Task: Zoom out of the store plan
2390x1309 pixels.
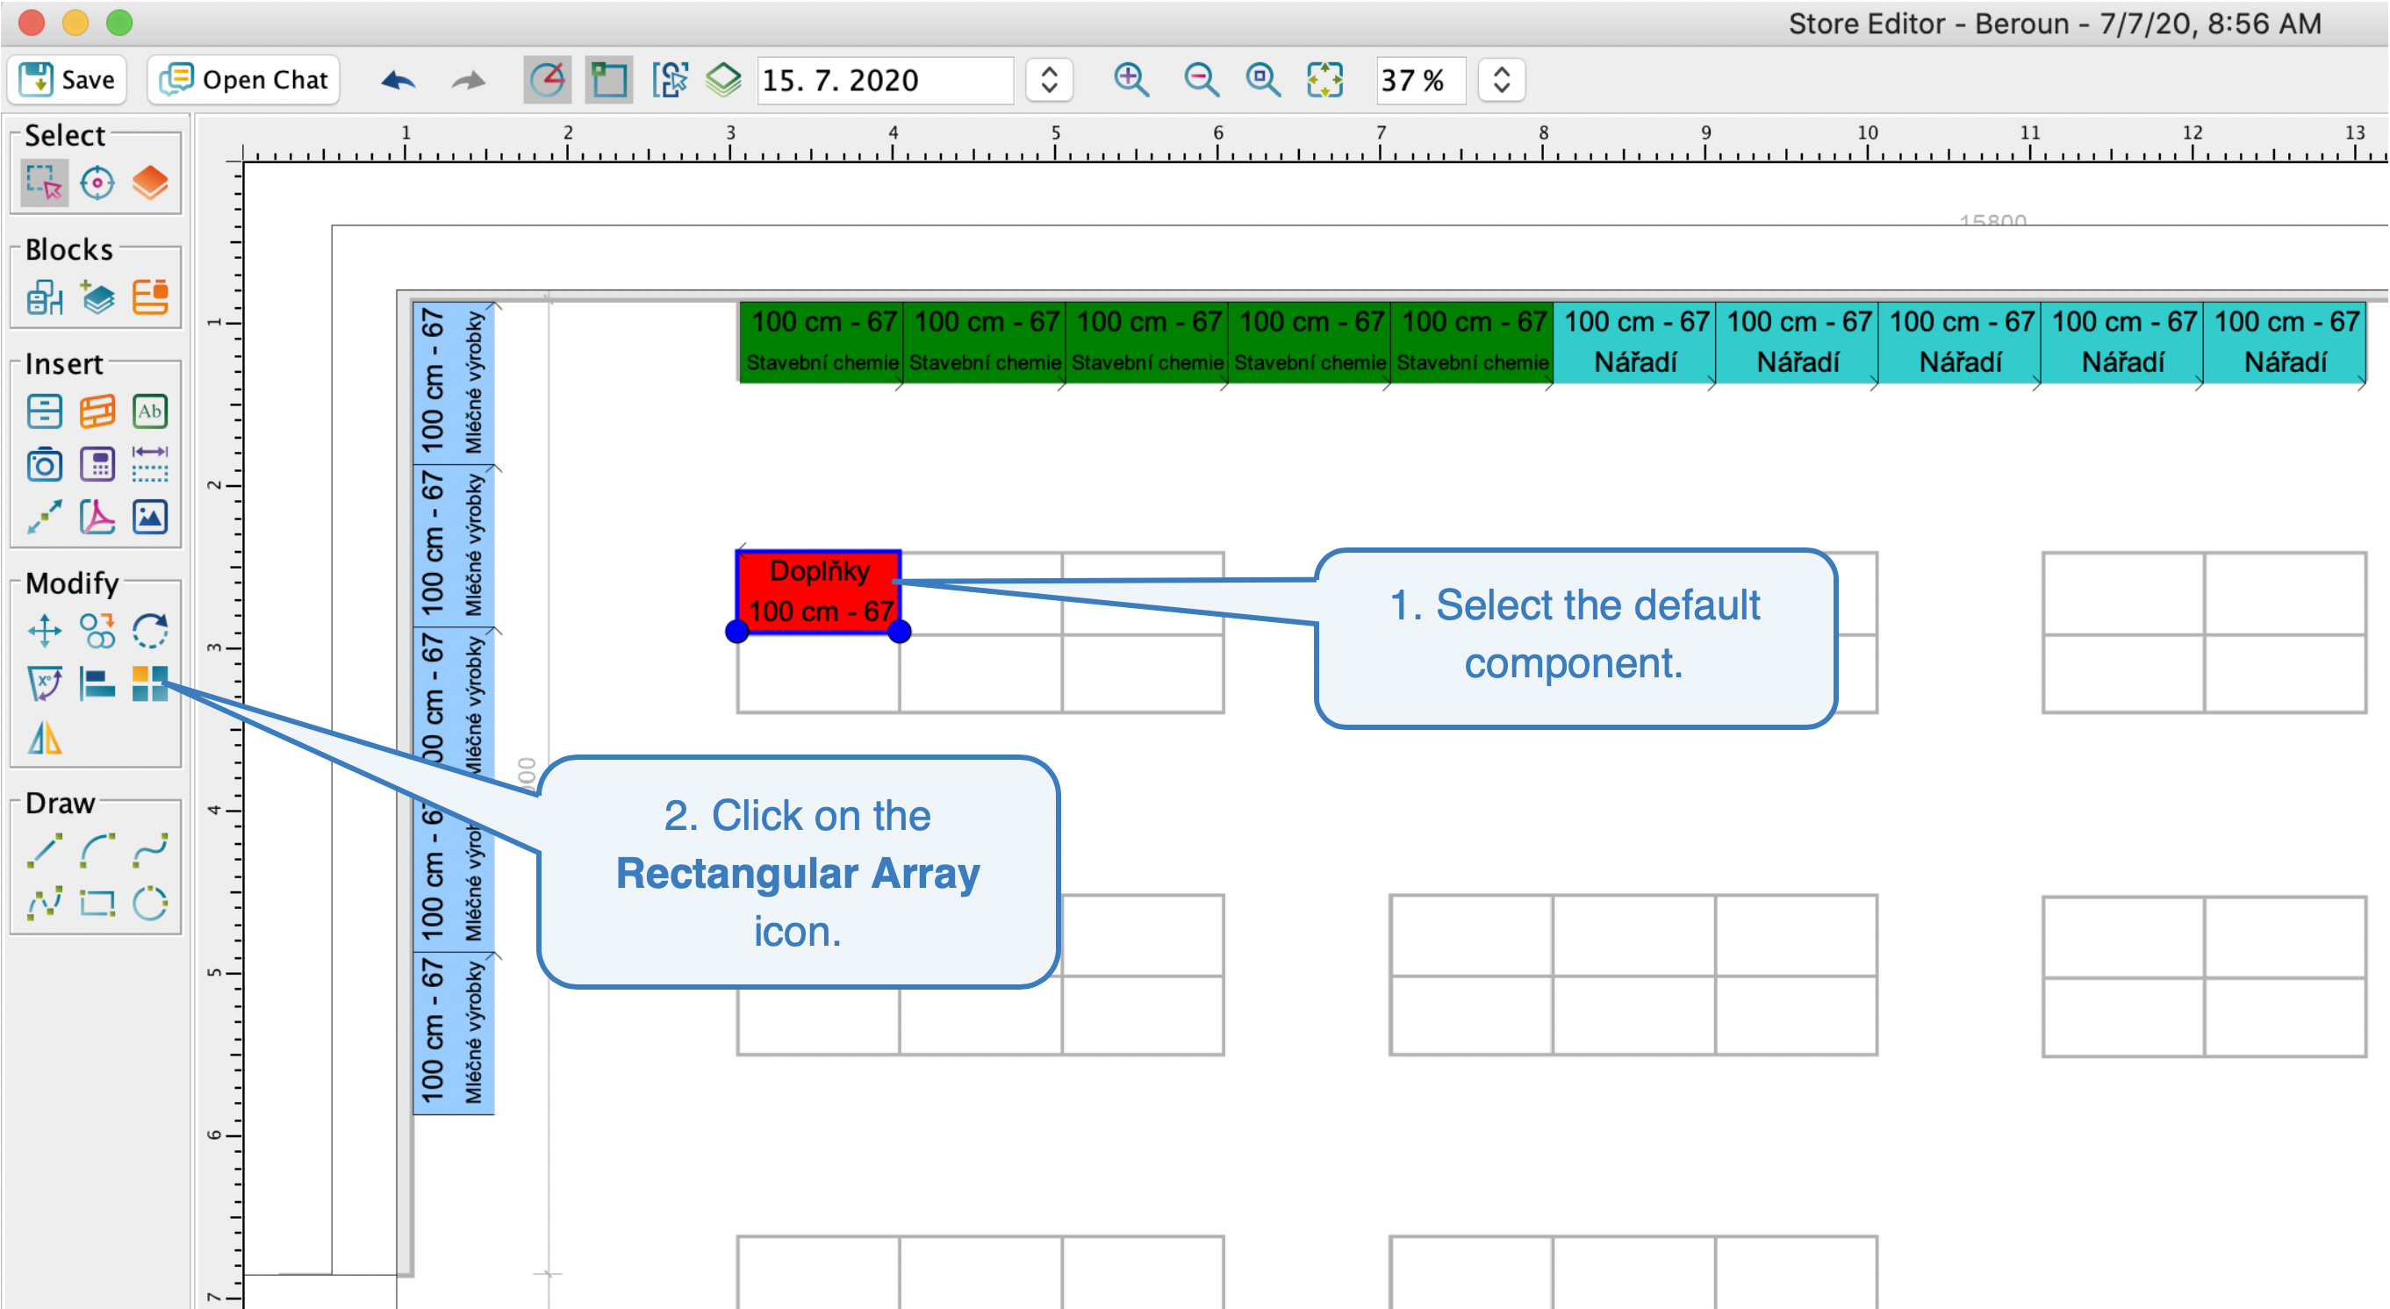Action: point(1201,80)
